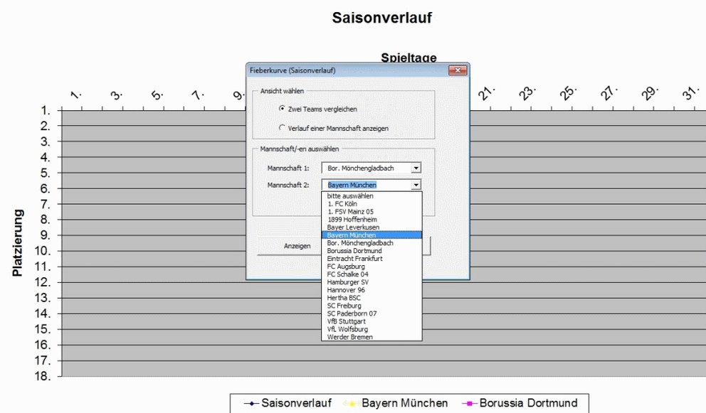Choose Werder Bremen from the list
This screenshot has height=413, width=706.
(372, 337)
